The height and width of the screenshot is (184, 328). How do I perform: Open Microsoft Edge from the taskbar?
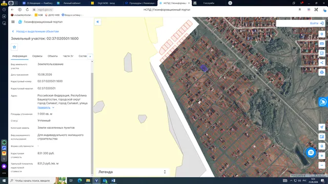[80, 180]
